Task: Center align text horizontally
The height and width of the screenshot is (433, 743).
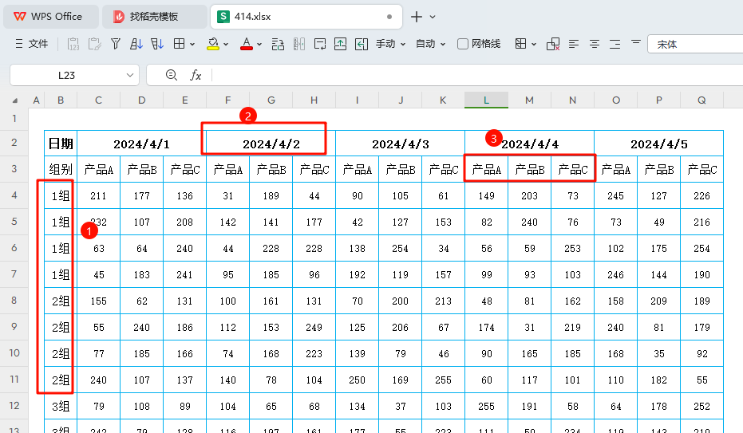Action: pyautogui.click(x=595, y=44)
